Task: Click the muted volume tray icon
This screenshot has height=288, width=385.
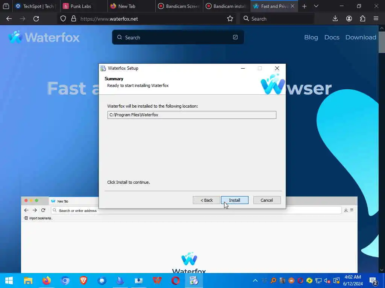Action: click(x=327, y=280)
